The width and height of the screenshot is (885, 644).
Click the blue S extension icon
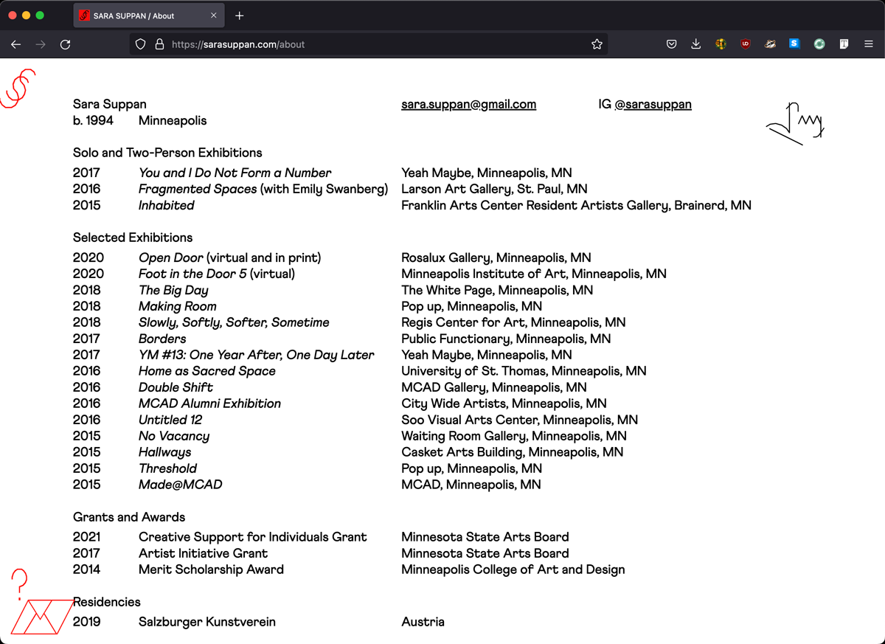pos(794,44)
